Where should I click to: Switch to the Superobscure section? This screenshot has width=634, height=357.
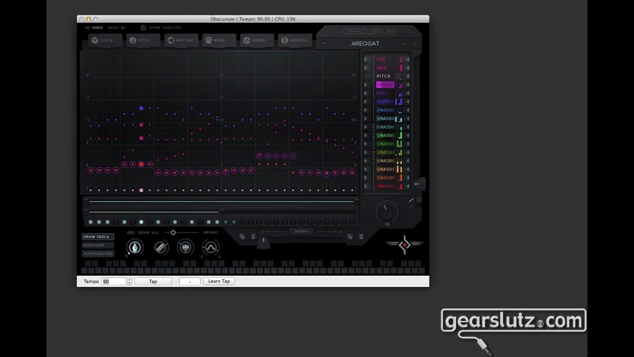pos(98,253)
